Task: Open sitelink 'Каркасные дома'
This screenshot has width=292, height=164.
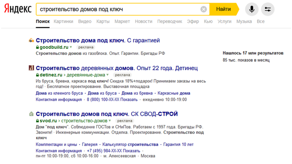Action: (174, 93)
